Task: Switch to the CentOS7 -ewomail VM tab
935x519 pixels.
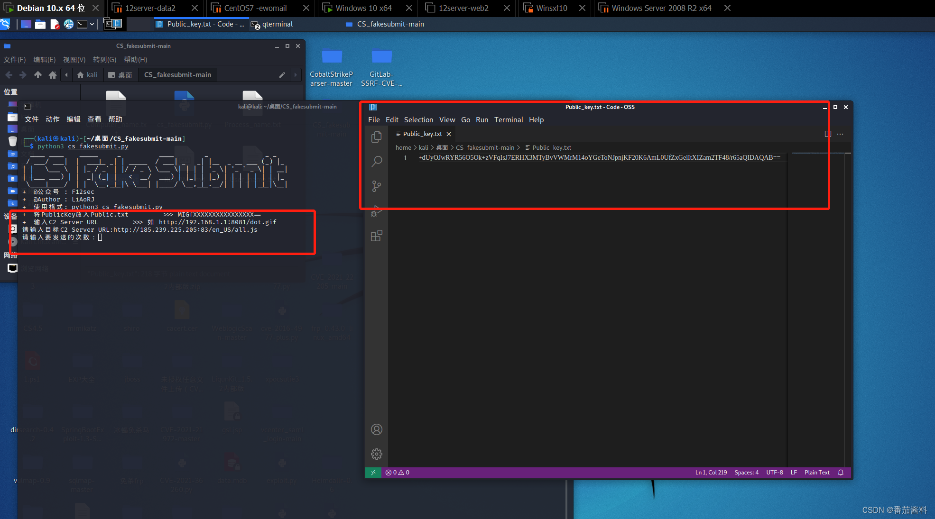Action: coord(255,8)
